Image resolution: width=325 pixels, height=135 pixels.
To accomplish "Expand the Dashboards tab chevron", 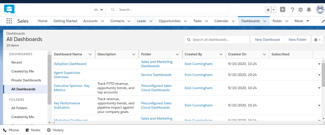I will (x=265, y=21).
